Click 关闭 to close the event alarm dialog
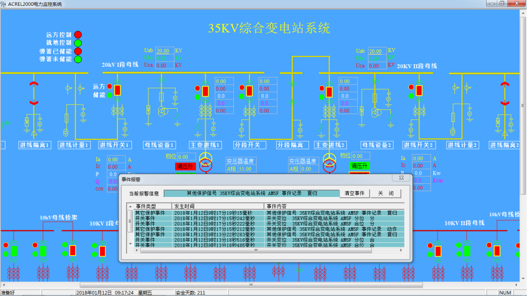Screen dimensions: 527x296 click(386, 193)
